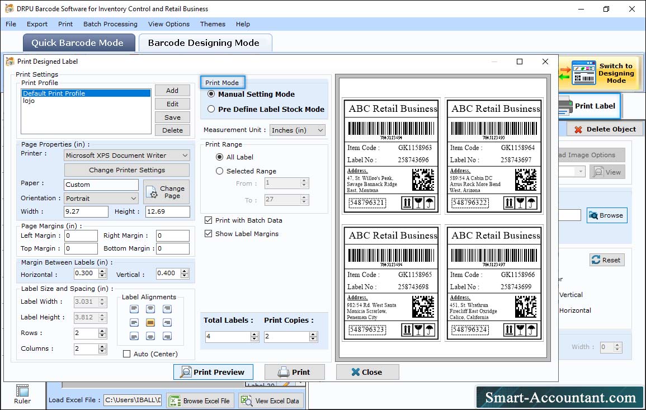The width and height of the screenshot is (646, 410).
Task: Click the Save profile button
Action: (172, 117)
